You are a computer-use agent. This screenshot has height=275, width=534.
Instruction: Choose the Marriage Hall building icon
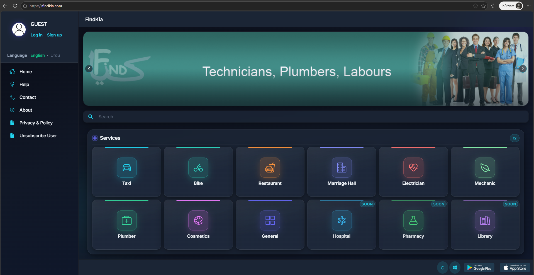click(342, 168)
